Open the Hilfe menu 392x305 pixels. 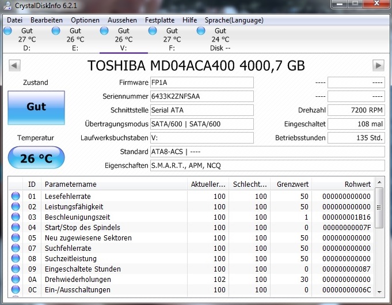tap(190, 20)
